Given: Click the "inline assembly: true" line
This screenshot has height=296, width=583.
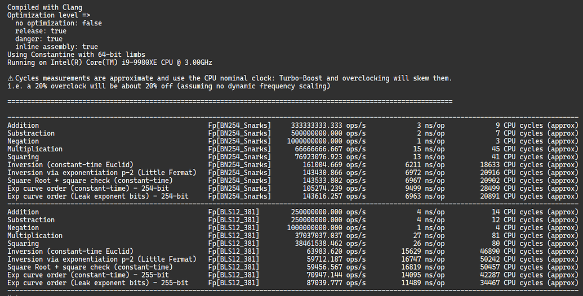Looking at the screenshot, I should (56, 47).
